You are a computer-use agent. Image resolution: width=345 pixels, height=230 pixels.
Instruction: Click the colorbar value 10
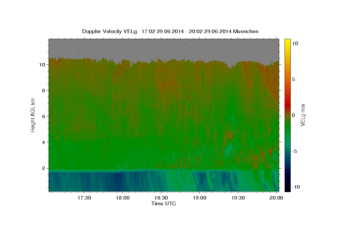(x=295, y=43)
